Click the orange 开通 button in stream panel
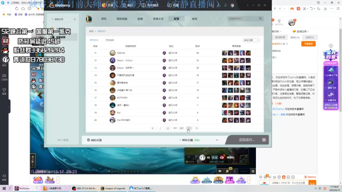 (308, 44)
